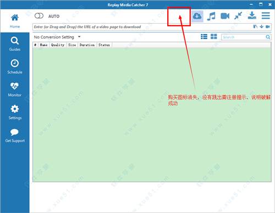
Task: Click the paste URL icon in URL bar
Action: point(255,27)
